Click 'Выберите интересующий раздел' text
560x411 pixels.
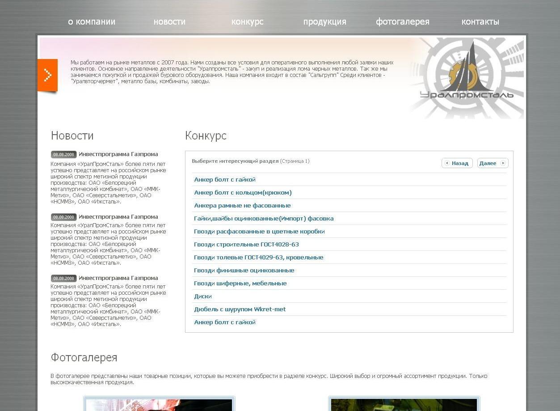tap(235, 161)
